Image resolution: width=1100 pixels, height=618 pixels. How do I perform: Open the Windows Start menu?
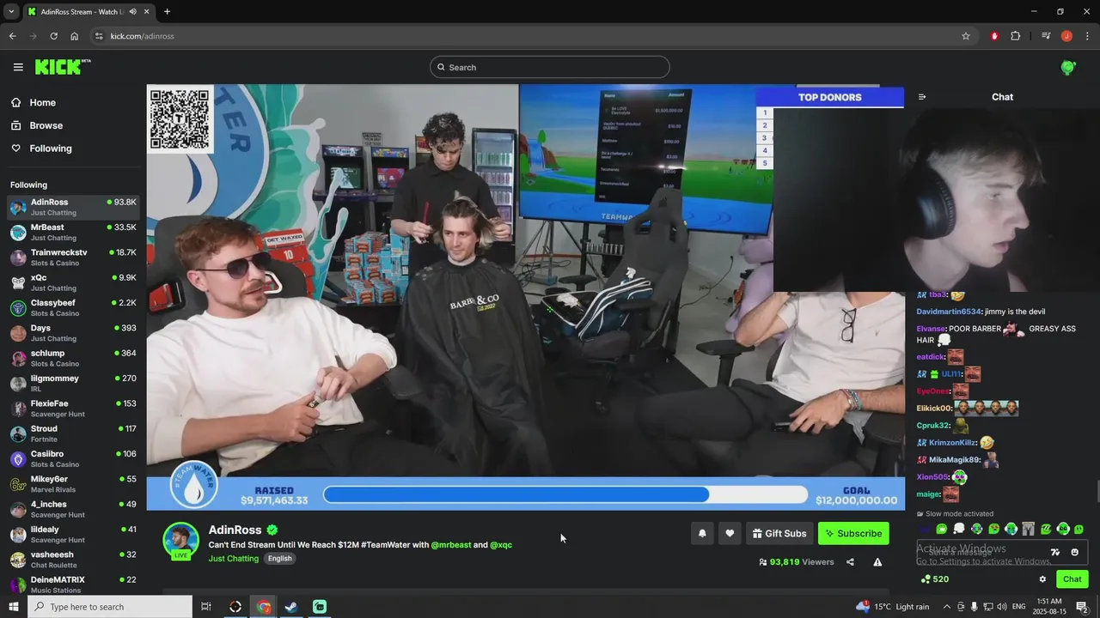pos(13,607)
